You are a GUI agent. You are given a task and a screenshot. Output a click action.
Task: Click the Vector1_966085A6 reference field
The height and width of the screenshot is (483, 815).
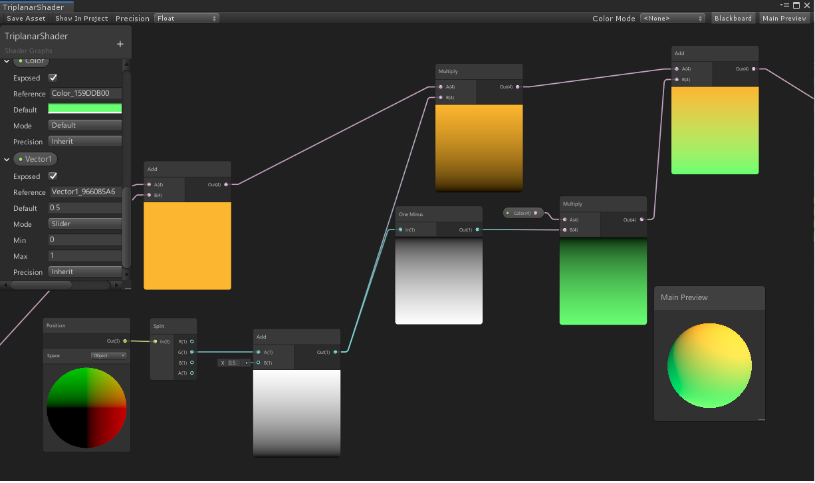click(x=86, y=192)
